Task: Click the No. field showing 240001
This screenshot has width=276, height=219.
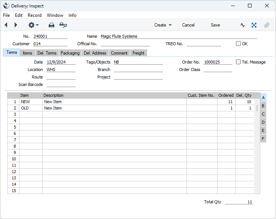Action: tap(50, 36)
